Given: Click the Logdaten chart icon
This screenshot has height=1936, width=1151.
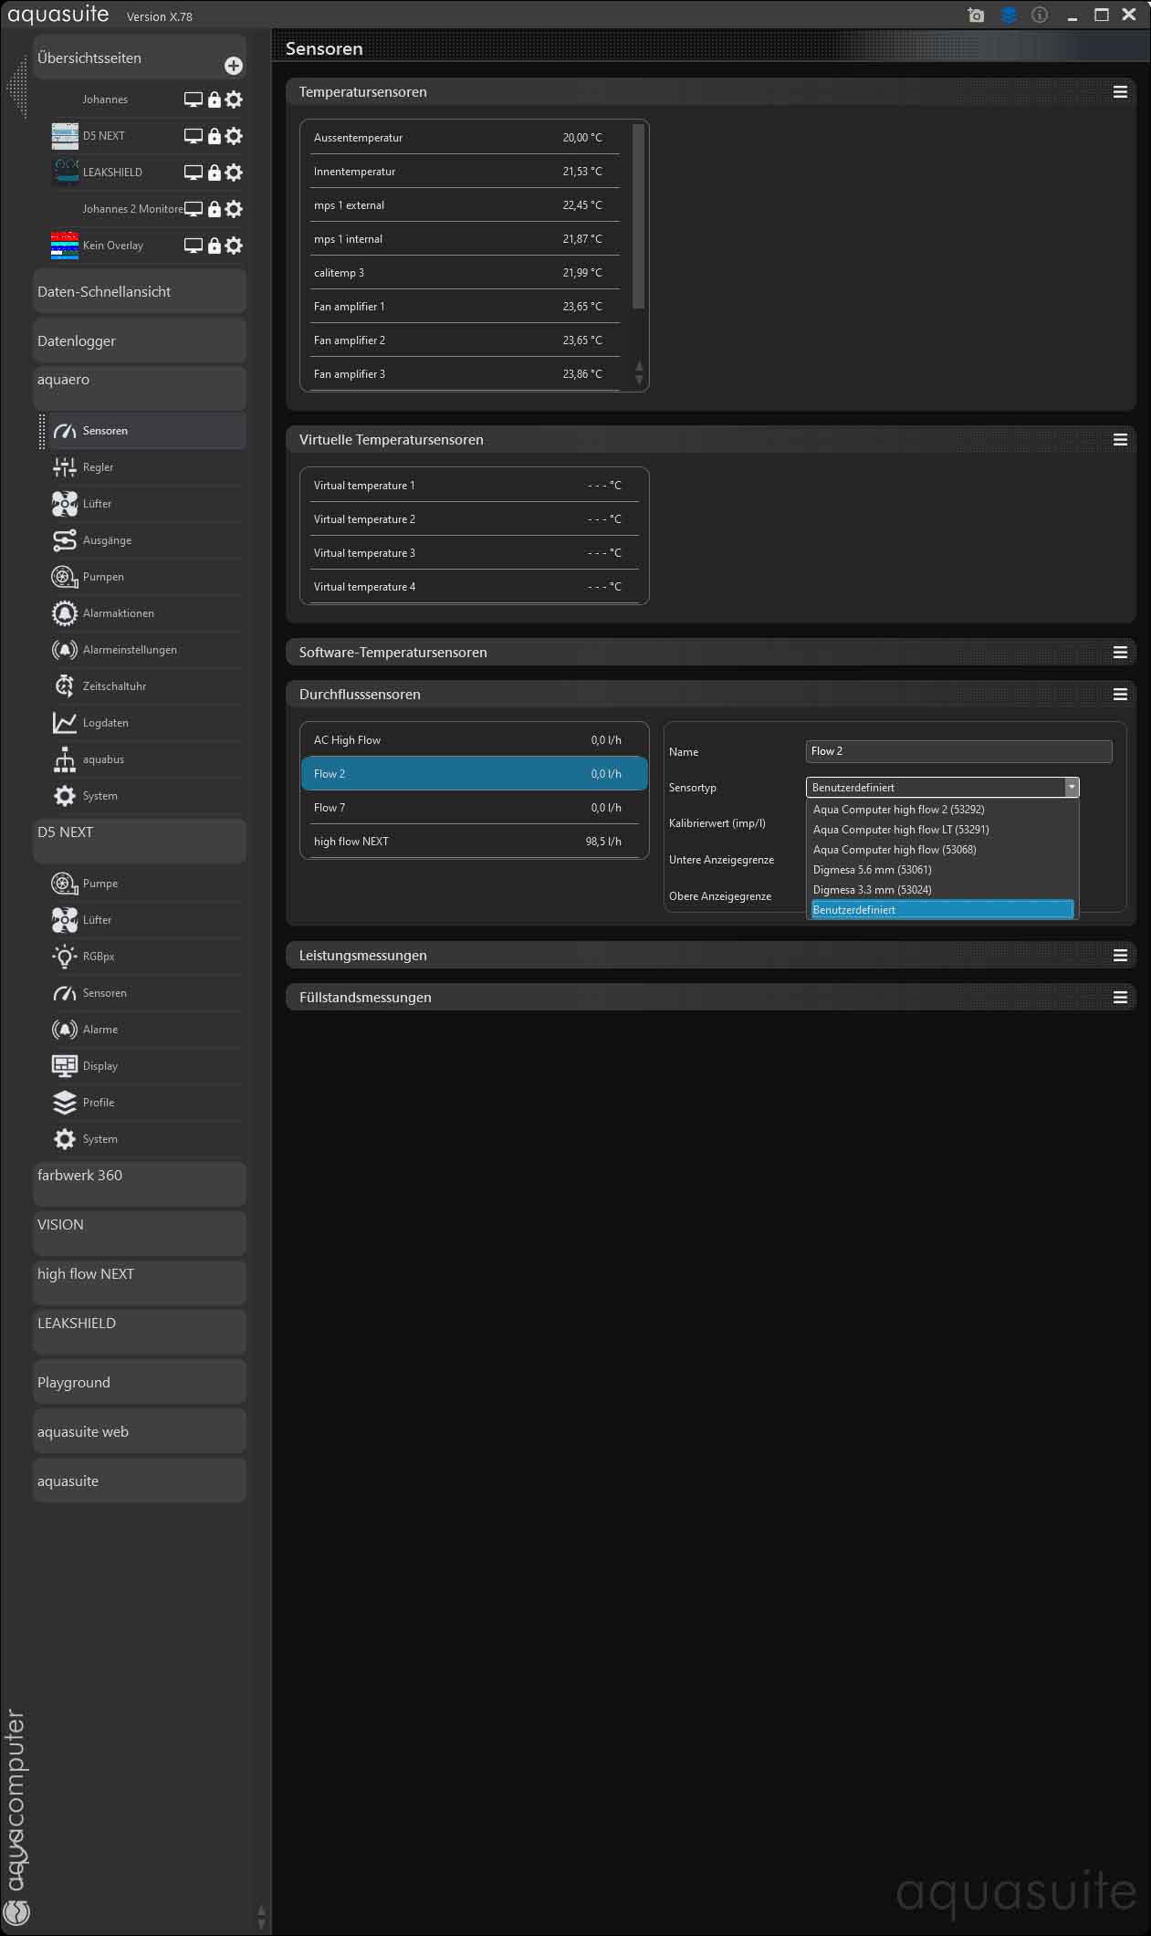Looking at the screenshot, I should [65, 723].
